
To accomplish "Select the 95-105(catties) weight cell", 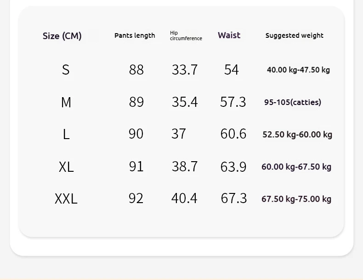I will (x=293, y=102).
